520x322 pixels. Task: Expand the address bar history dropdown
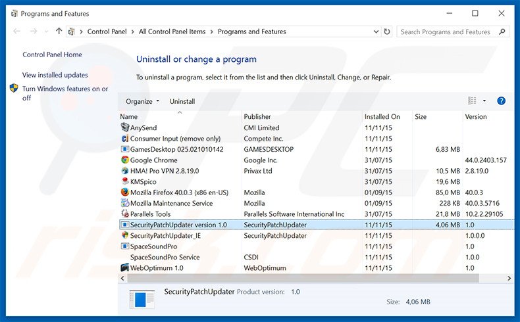(x=376, y=32)
